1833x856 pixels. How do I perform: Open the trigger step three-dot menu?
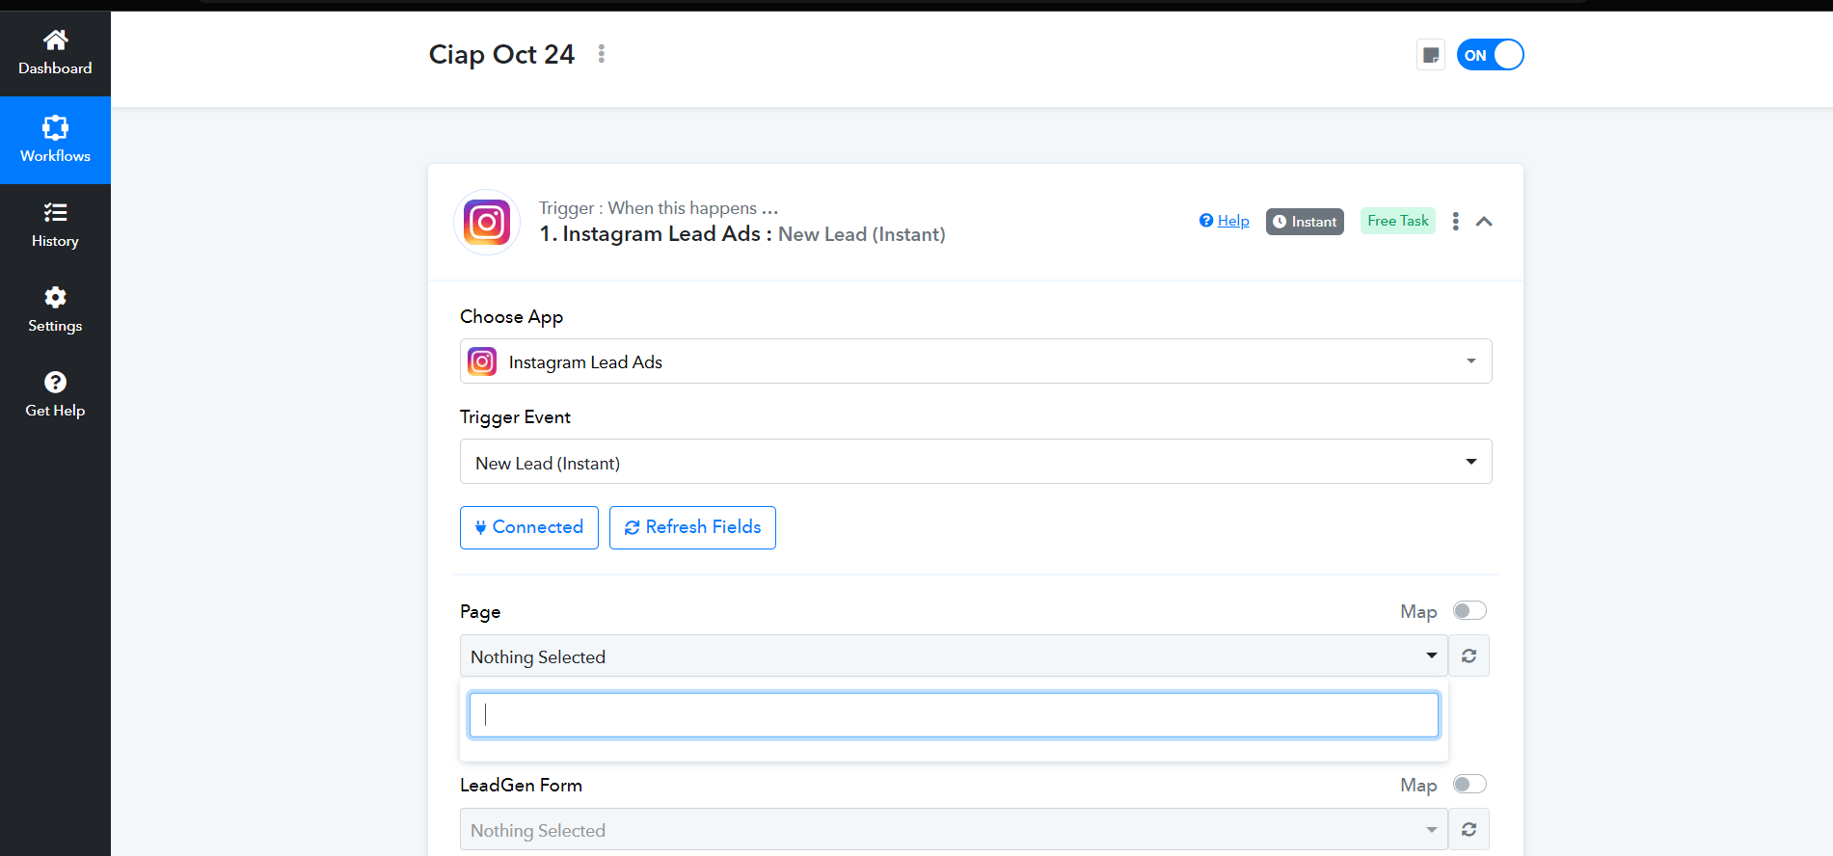point(1456,221)
